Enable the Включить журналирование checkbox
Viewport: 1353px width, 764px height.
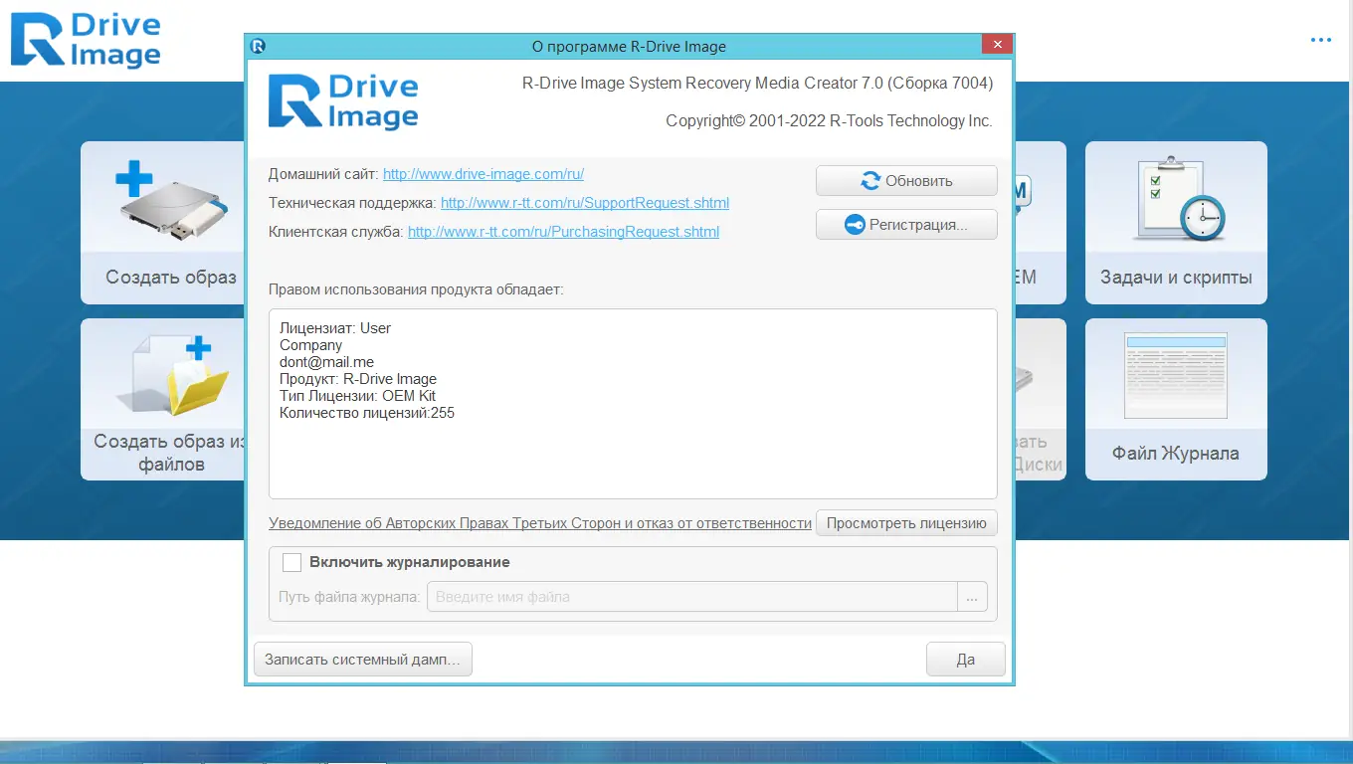pyautogui.click(x=291, y=562)
